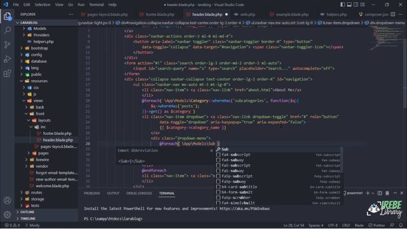The height and width of the screenshot is (229, 407).
Task: Click the Visual Studio Code logo
Action: point(6,4)
